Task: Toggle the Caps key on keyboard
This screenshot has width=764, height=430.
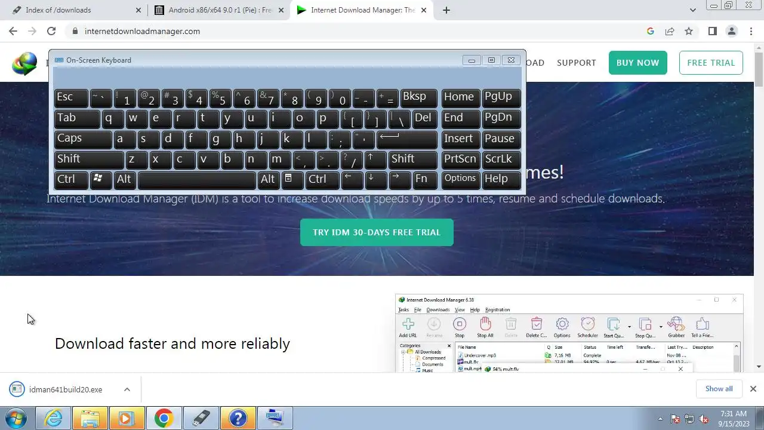Action: tap(83, 139)
